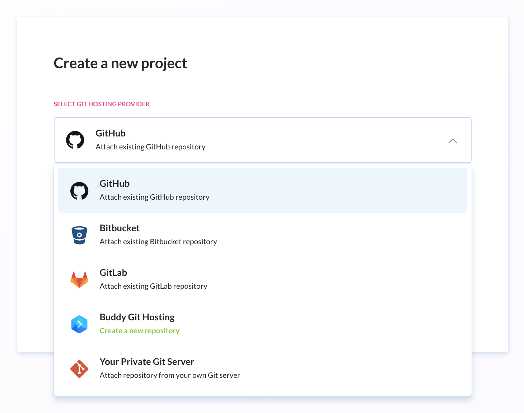Image resolution: width=524 pixels, height=413 pixels.
Task: Click "Attach repository from your own Git server" text
Action: pos(170,375)
